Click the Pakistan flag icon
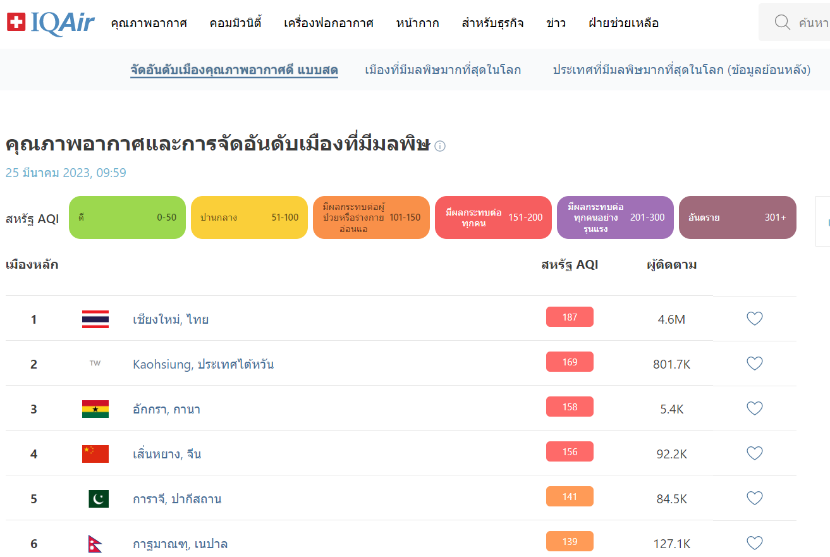This screenshot has width=830, height=557. pyautogui.click(x=98, y=499)
